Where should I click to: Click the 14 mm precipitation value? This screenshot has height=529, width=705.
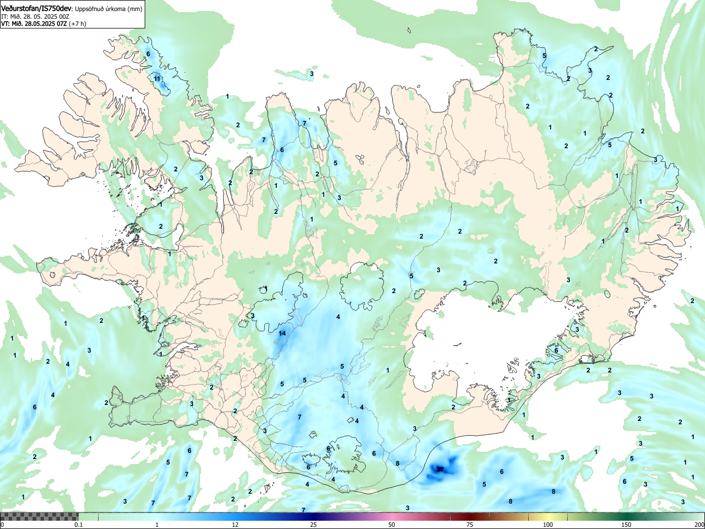click(282, 333)
